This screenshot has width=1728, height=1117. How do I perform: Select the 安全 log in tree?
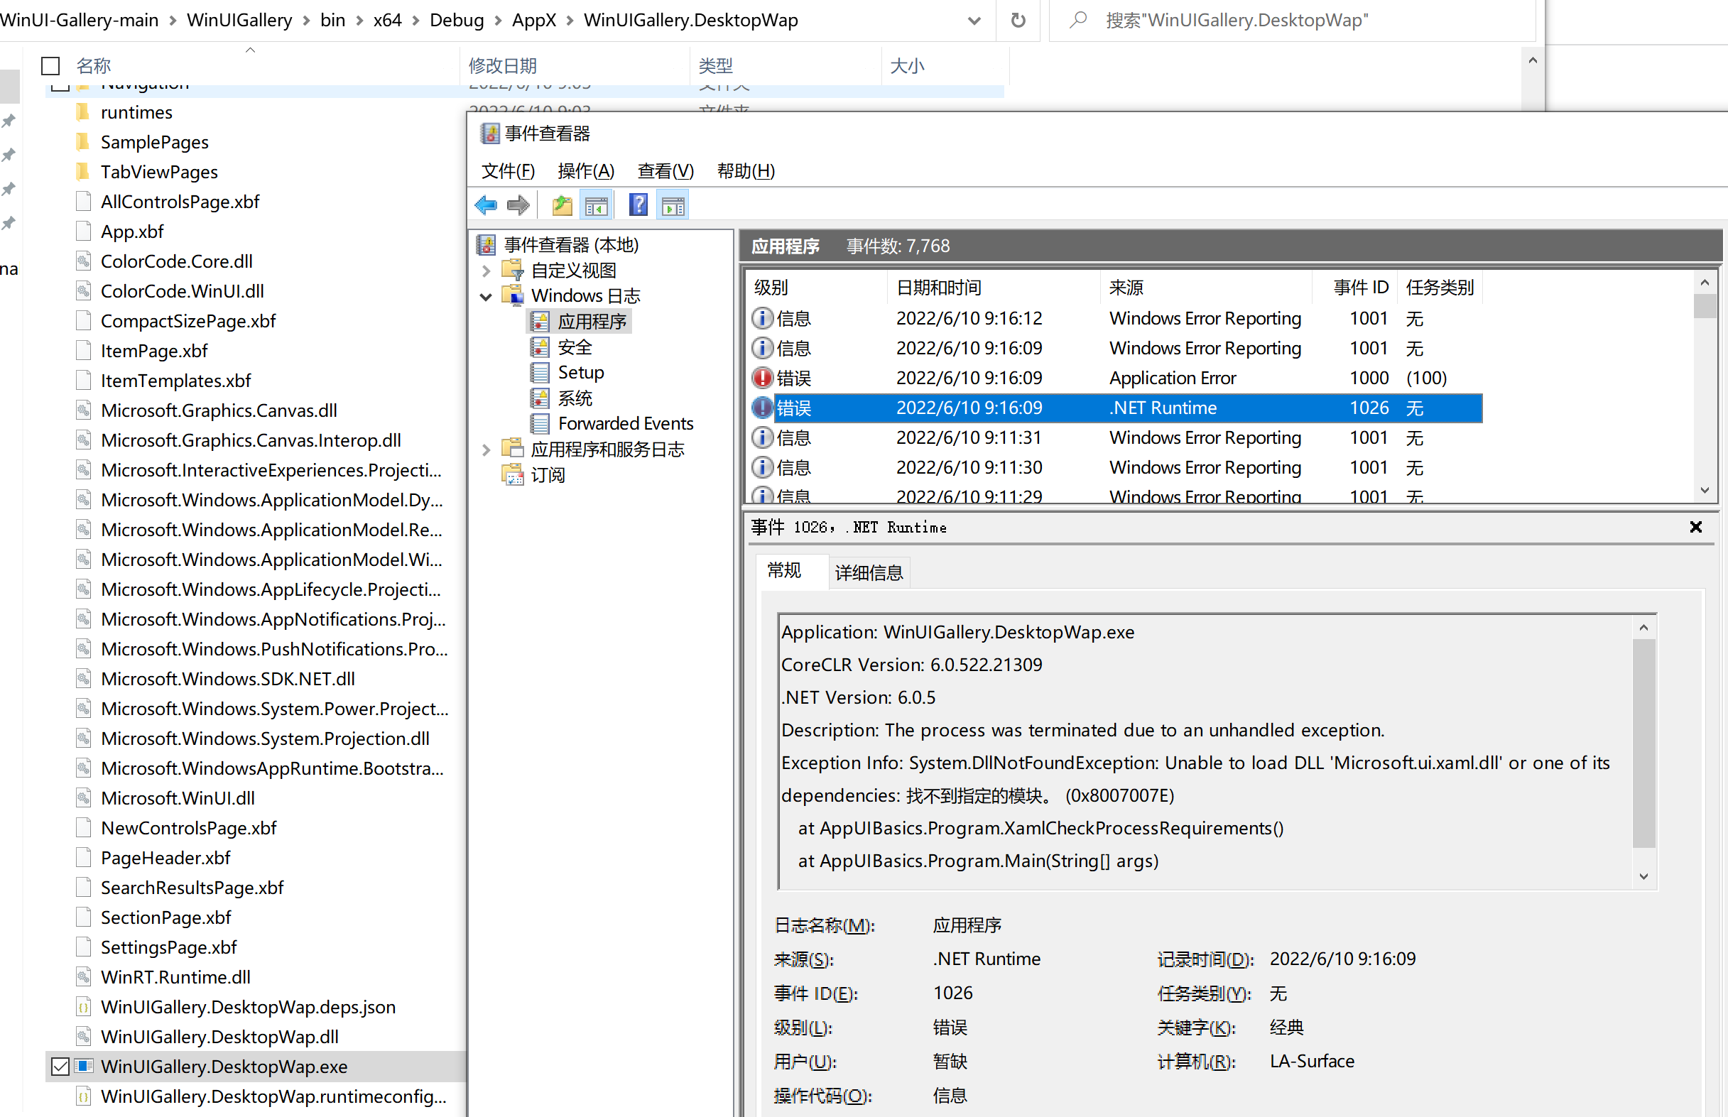[x=575, y=347]
